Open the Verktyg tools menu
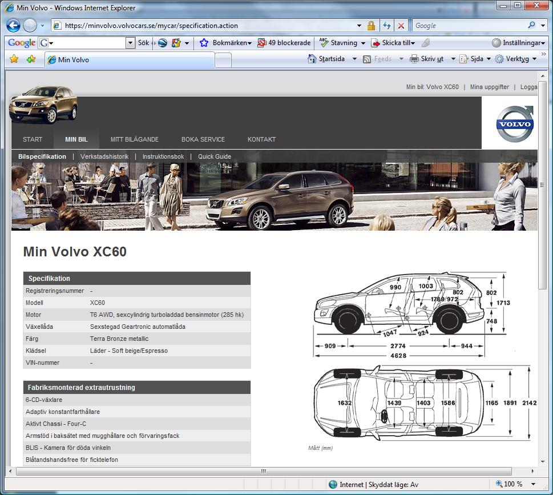Viewport: 553px width, 495px height. point(515,59)
